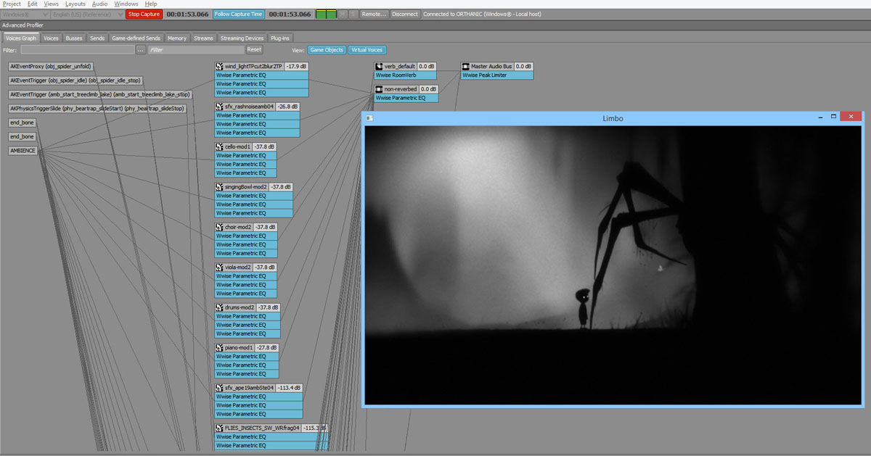
Task: Open the Help menu
Action: [150, 4]
